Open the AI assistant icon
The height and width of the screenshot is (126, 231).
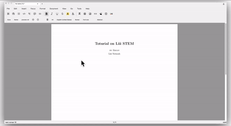tap(111, 14)
